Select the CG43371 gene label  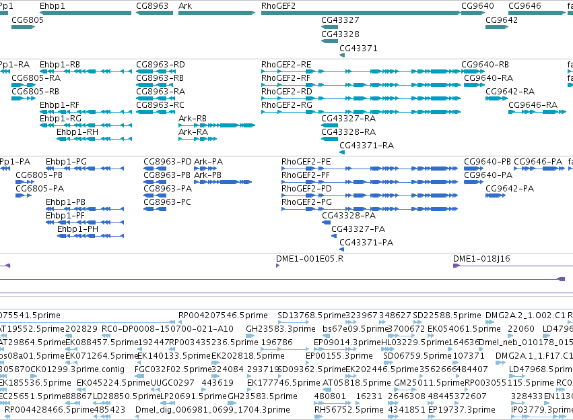tap(358, 49)
